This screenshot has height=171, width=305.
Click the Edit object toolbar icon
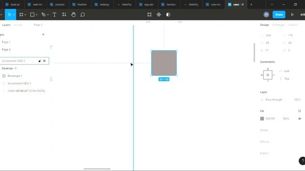(149, 15)
